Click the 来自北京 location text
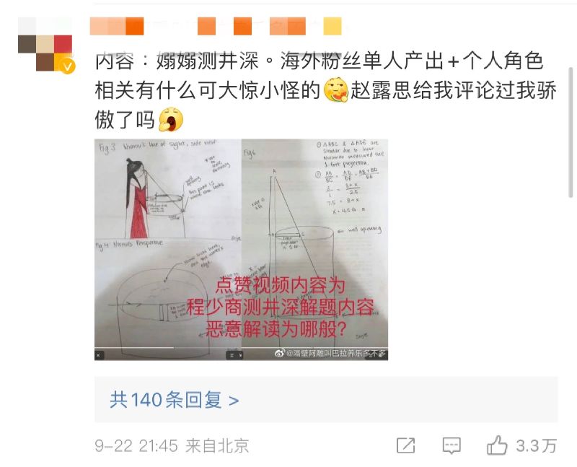The height and width of the screenshot is (467, 577). (x=217, y=445)
